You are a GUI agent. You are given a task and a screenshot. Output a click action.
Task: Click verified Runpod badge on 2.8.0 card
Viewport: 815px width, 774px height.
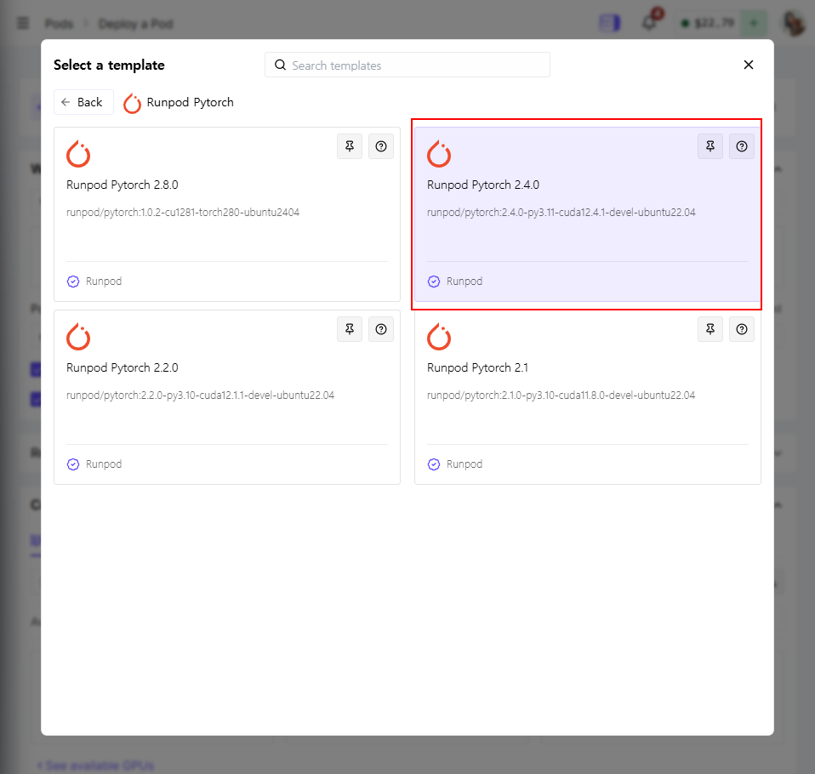[73, 282]
